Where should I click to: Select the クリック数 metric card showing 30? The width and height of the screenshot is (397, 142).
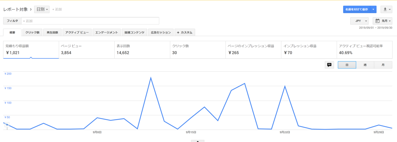[x=198, y=50]
